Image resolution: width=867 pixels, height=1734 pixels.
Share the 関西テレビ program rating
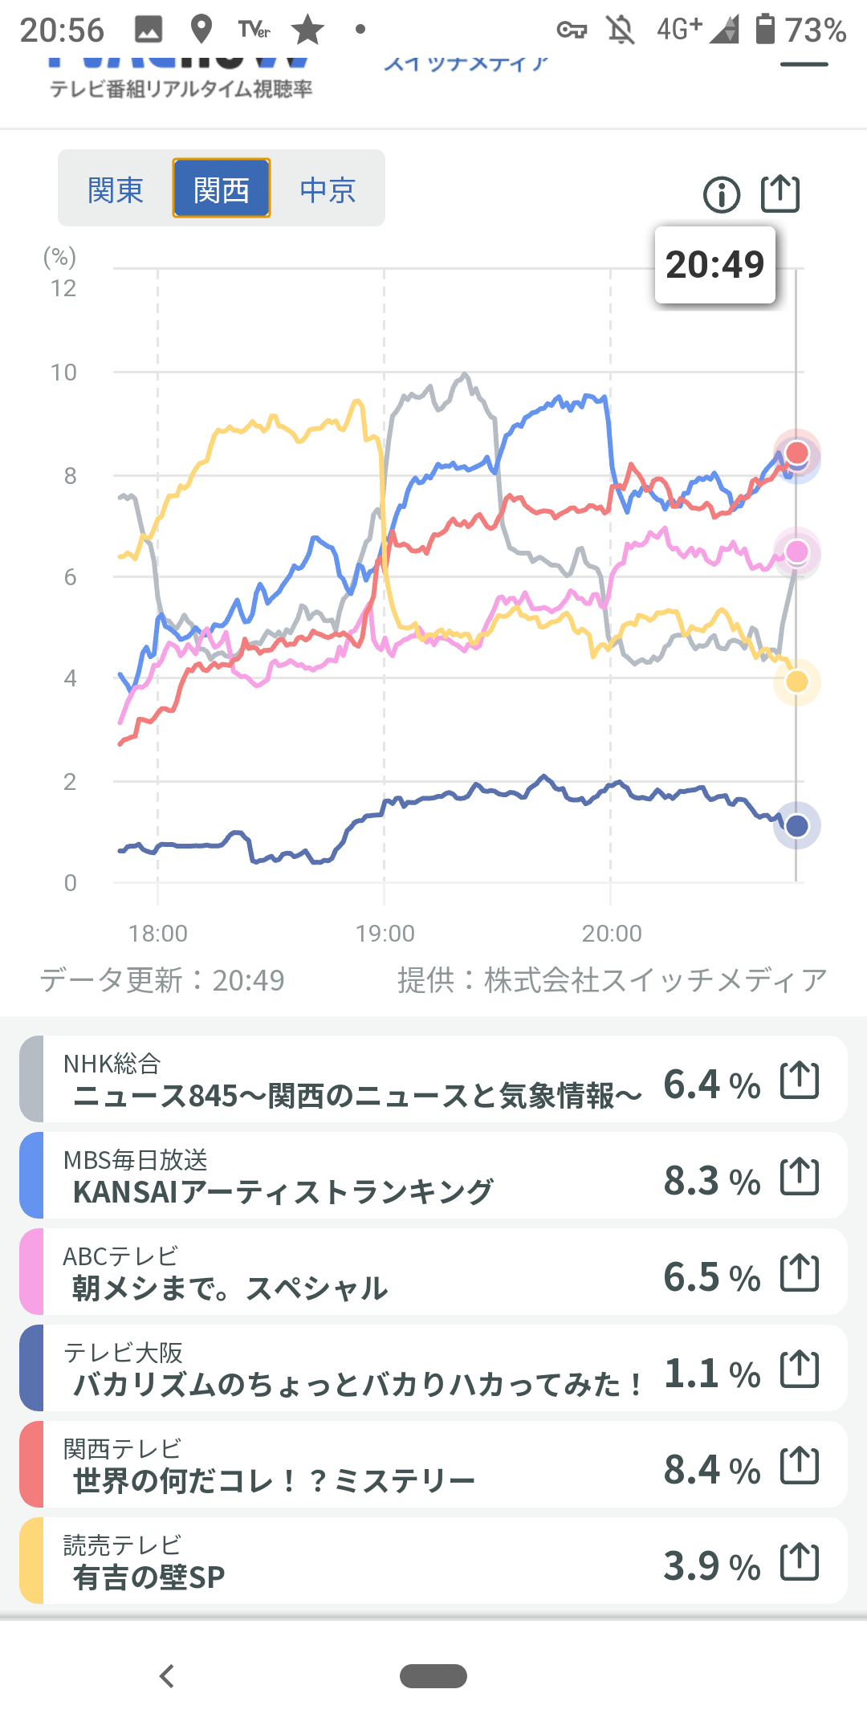(800, 1465)
